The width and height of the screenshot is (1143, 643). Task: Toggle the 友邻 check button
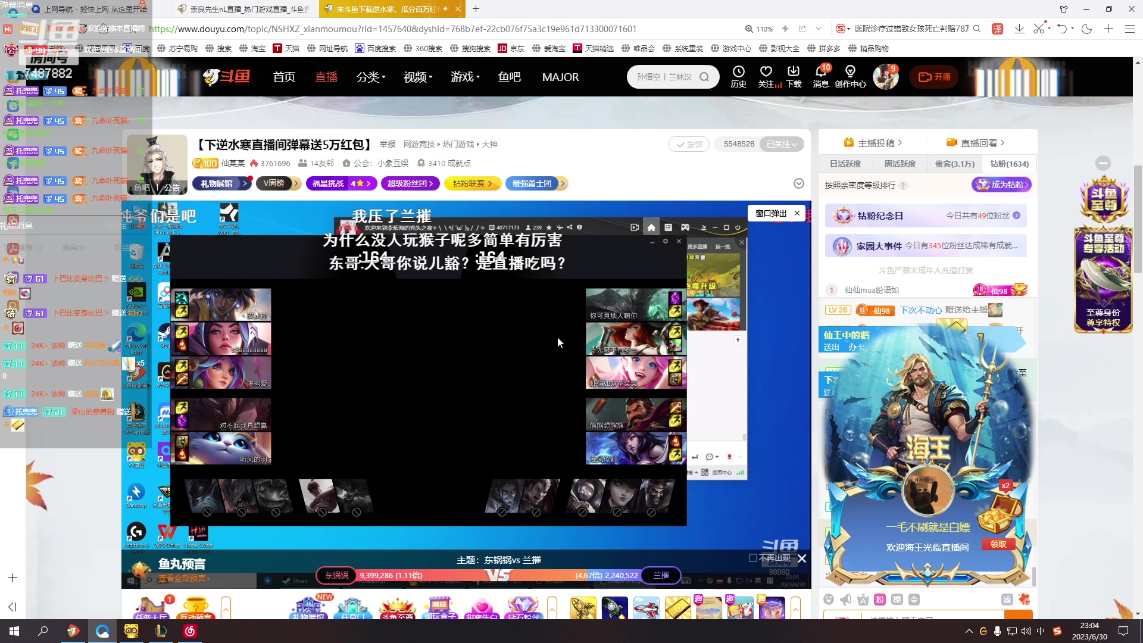click(x=688, y=144)
